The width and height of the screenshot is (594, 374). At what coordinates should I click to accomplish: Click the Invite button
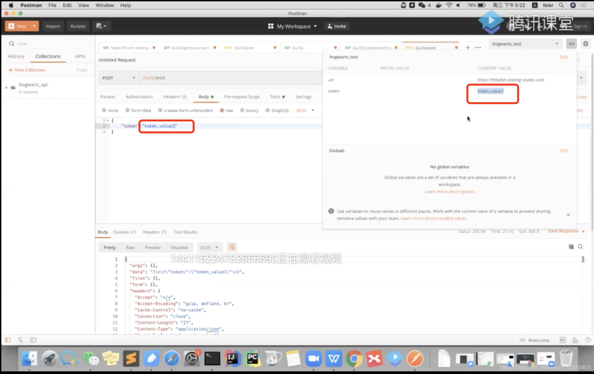337,26
